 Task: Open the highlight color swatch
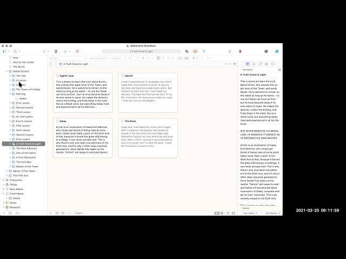coord(187,58)
